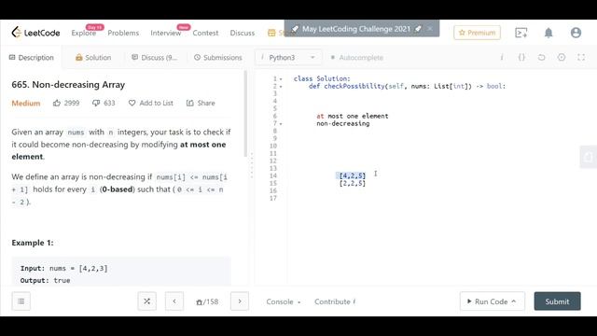Open the Explore menu
This screenshot has width=597, height=336.
(84, 33)
